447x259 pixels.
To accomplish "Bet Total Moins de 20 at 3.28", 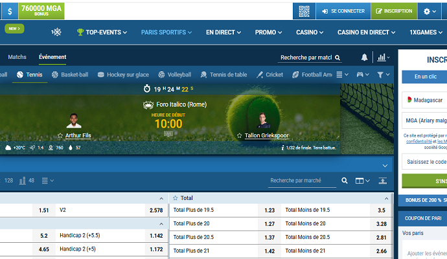I will 381,224.
